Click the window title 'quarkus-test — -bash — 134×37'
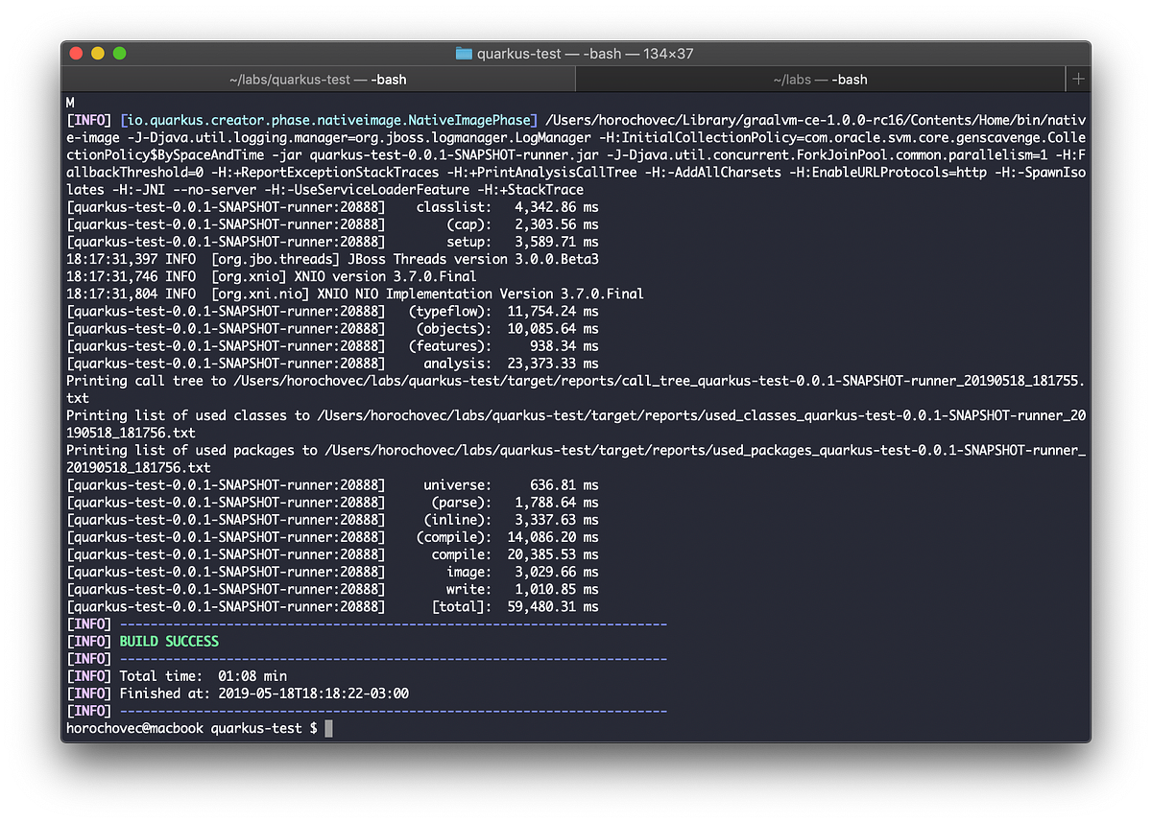The height and width of the screenshot is (823, 1152). pos(585,54)
